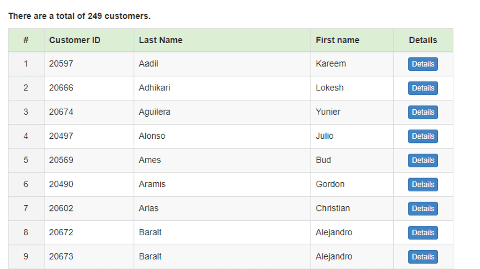
Task: Click the Details column header
Action: (423, 40)
